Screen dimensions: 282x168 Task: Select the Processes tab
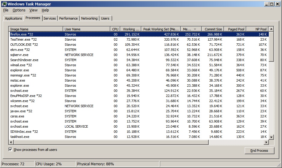tap(33, 18)
